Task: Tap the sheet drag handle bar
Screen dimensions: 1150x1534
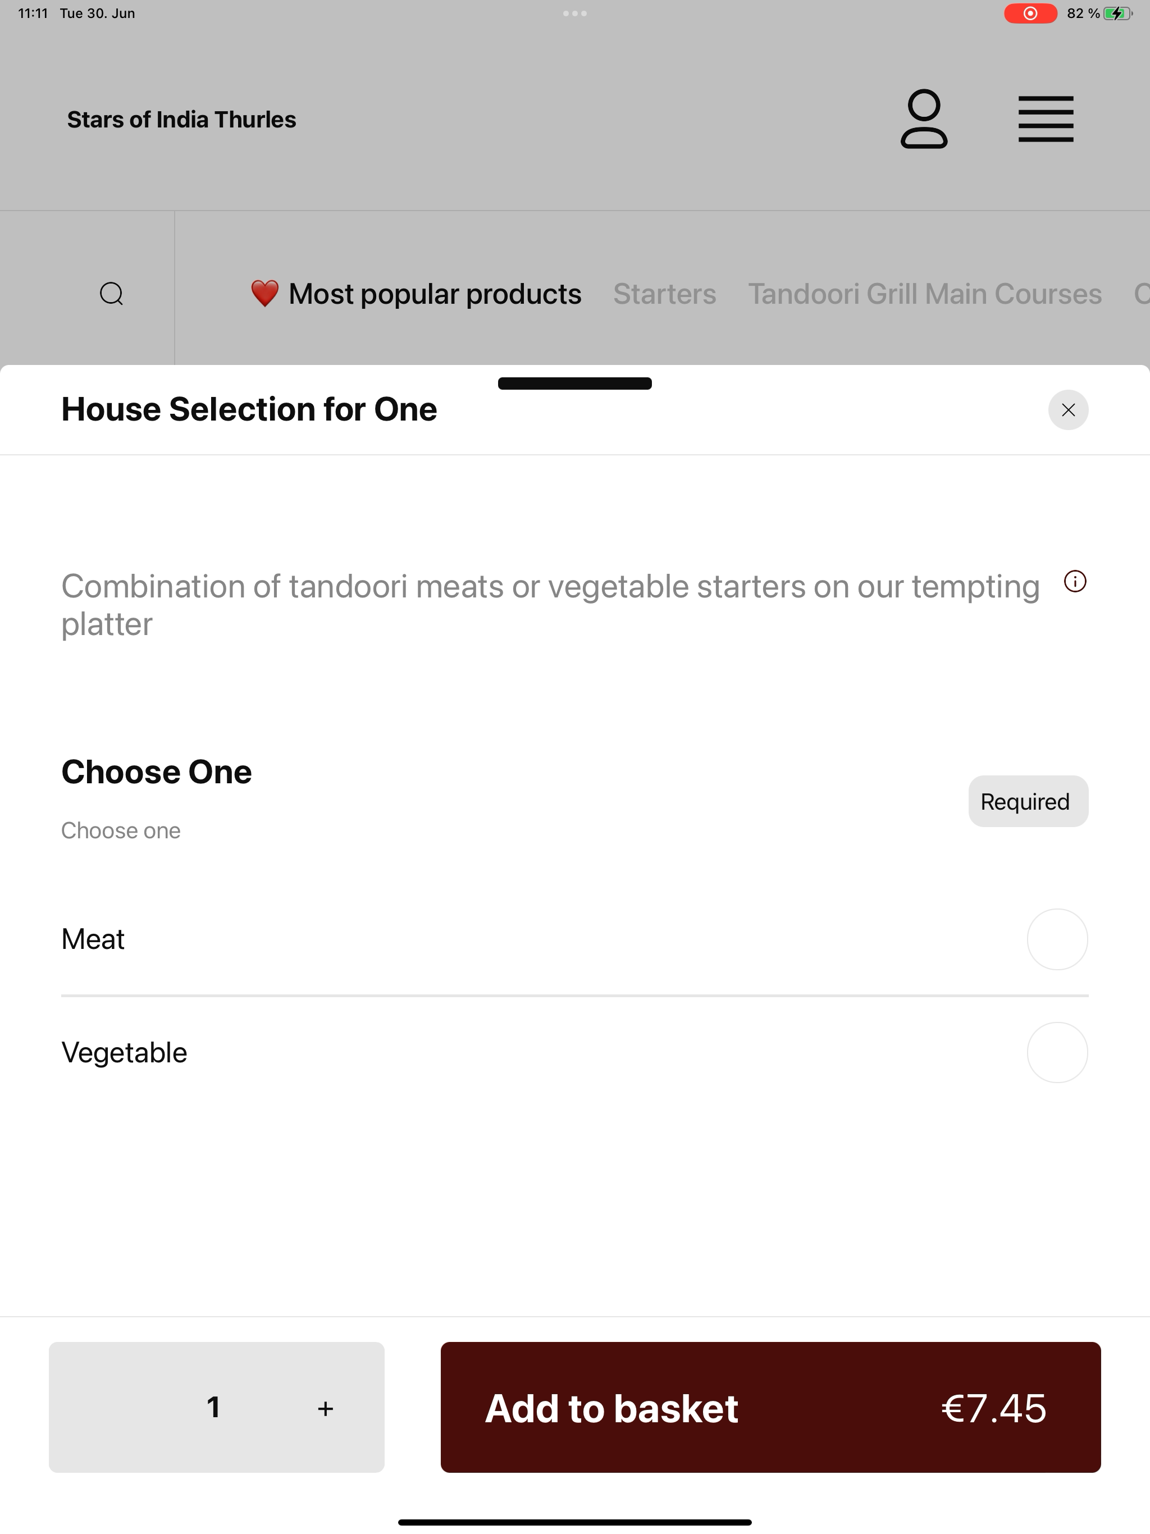Action: [x=575, y=383]
